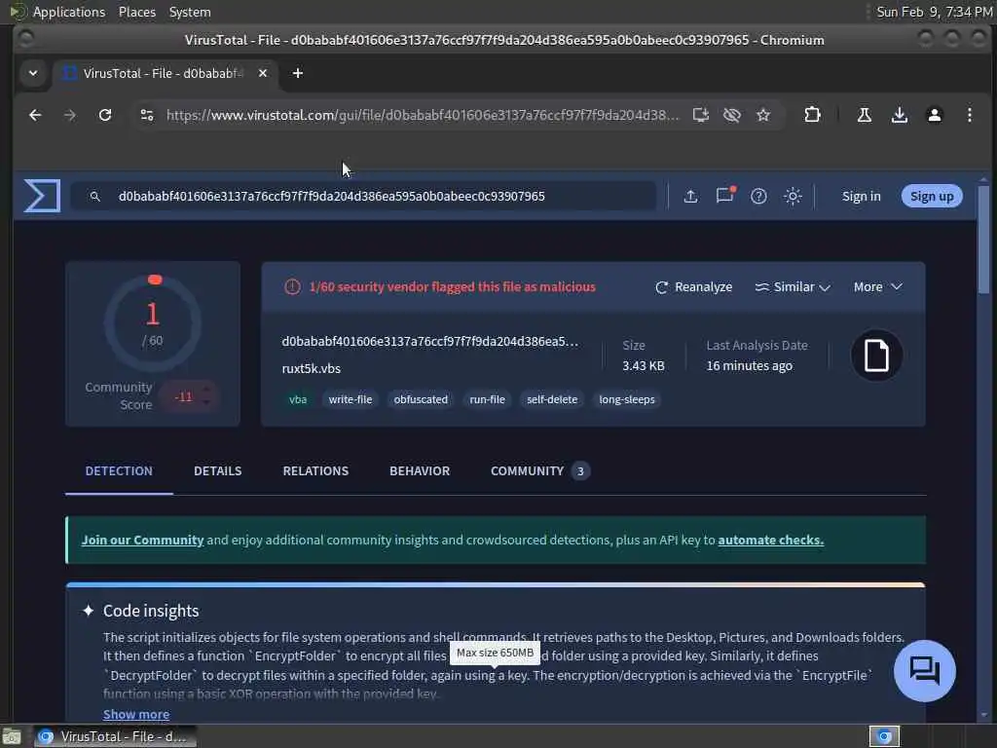
Task: Click the Code insights sparkle icon
Action: 89,611
